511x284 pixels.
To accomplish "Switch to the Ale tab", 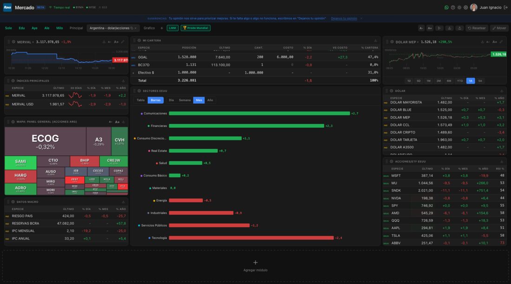I will [47, 28].
